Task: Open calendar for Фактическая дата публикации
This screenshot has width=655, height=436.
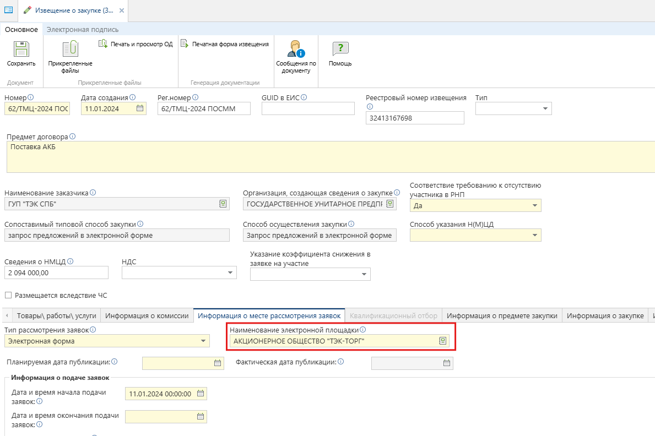Action: [x=447, y=363]
